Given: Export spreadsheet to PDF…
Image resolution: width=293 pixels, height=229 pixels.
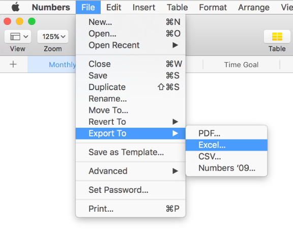Looking at the screenshot, I should point(226,133).
